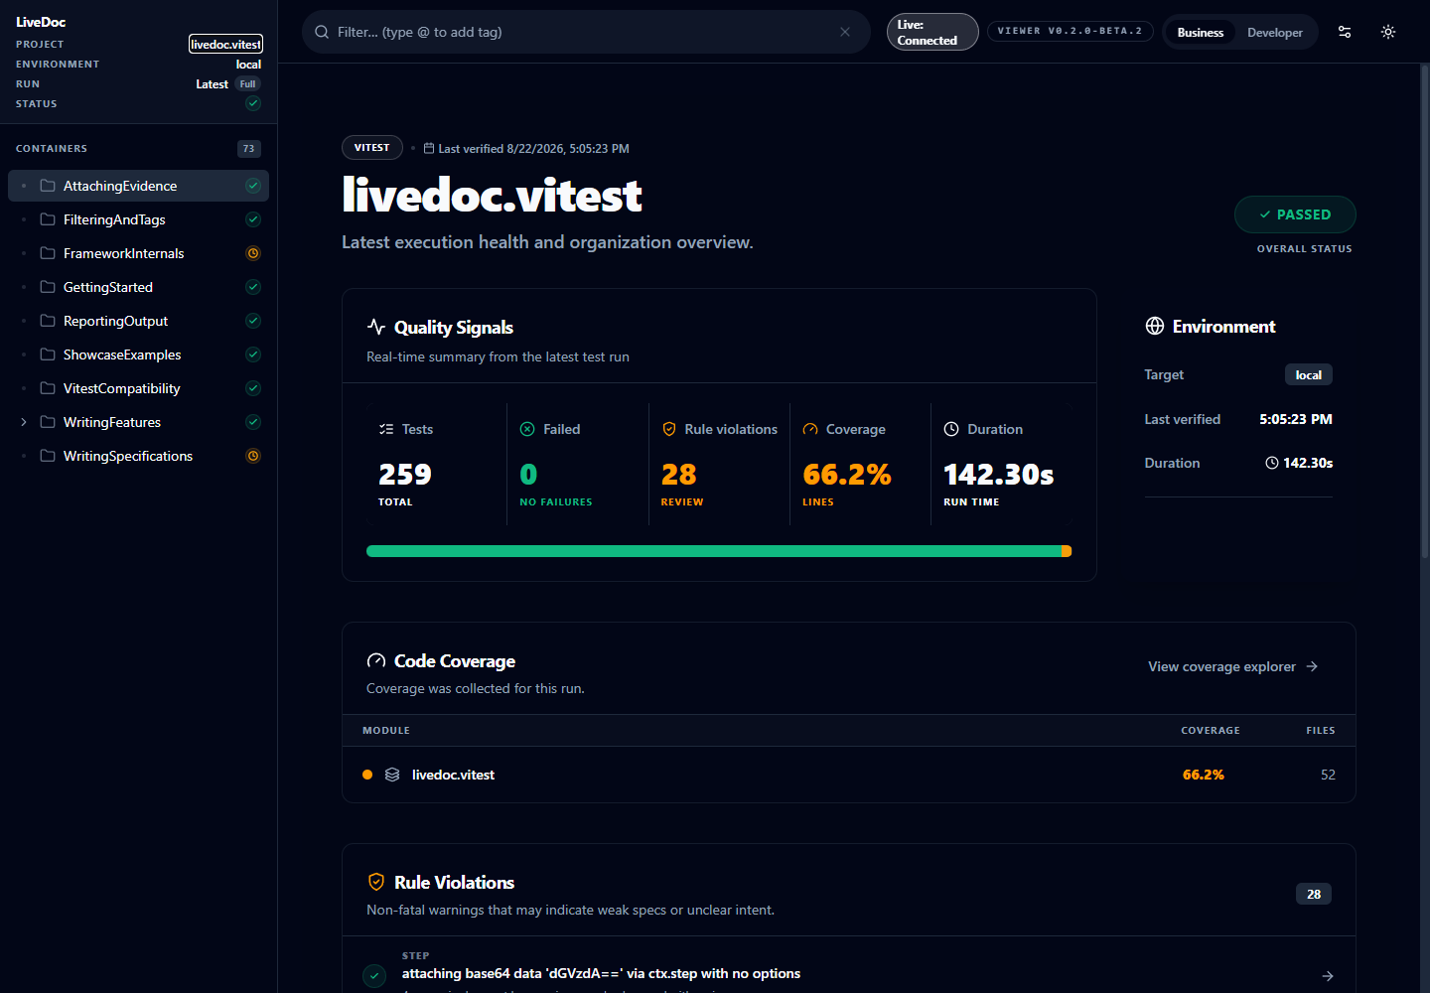Click the Duration 142.30s value

click(999, 475)
